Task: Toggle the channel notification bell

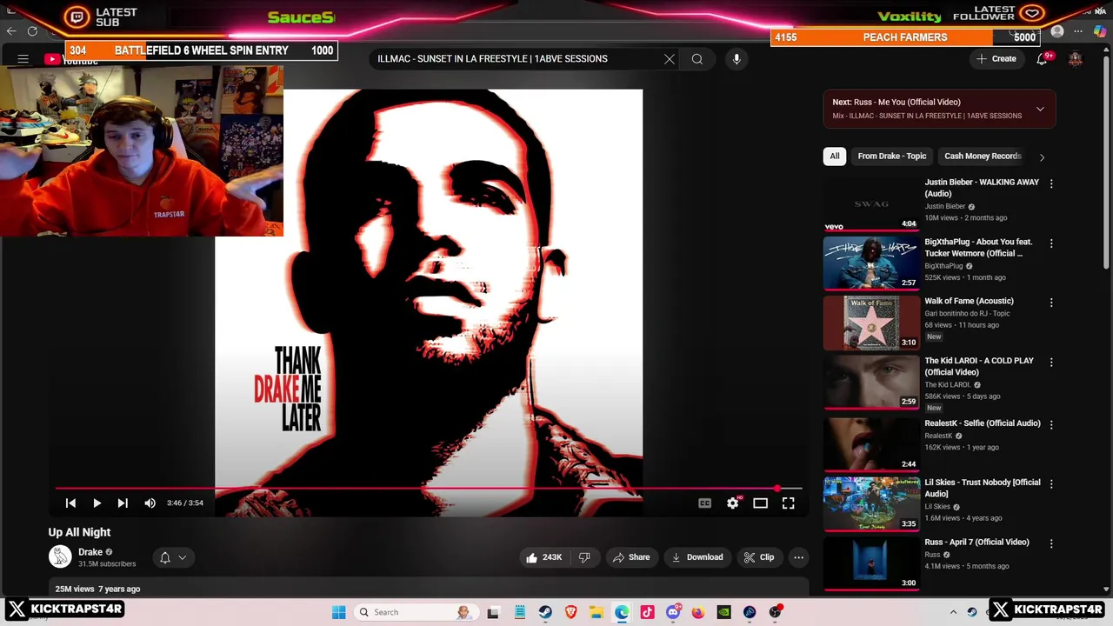Action: coord(165,557)
